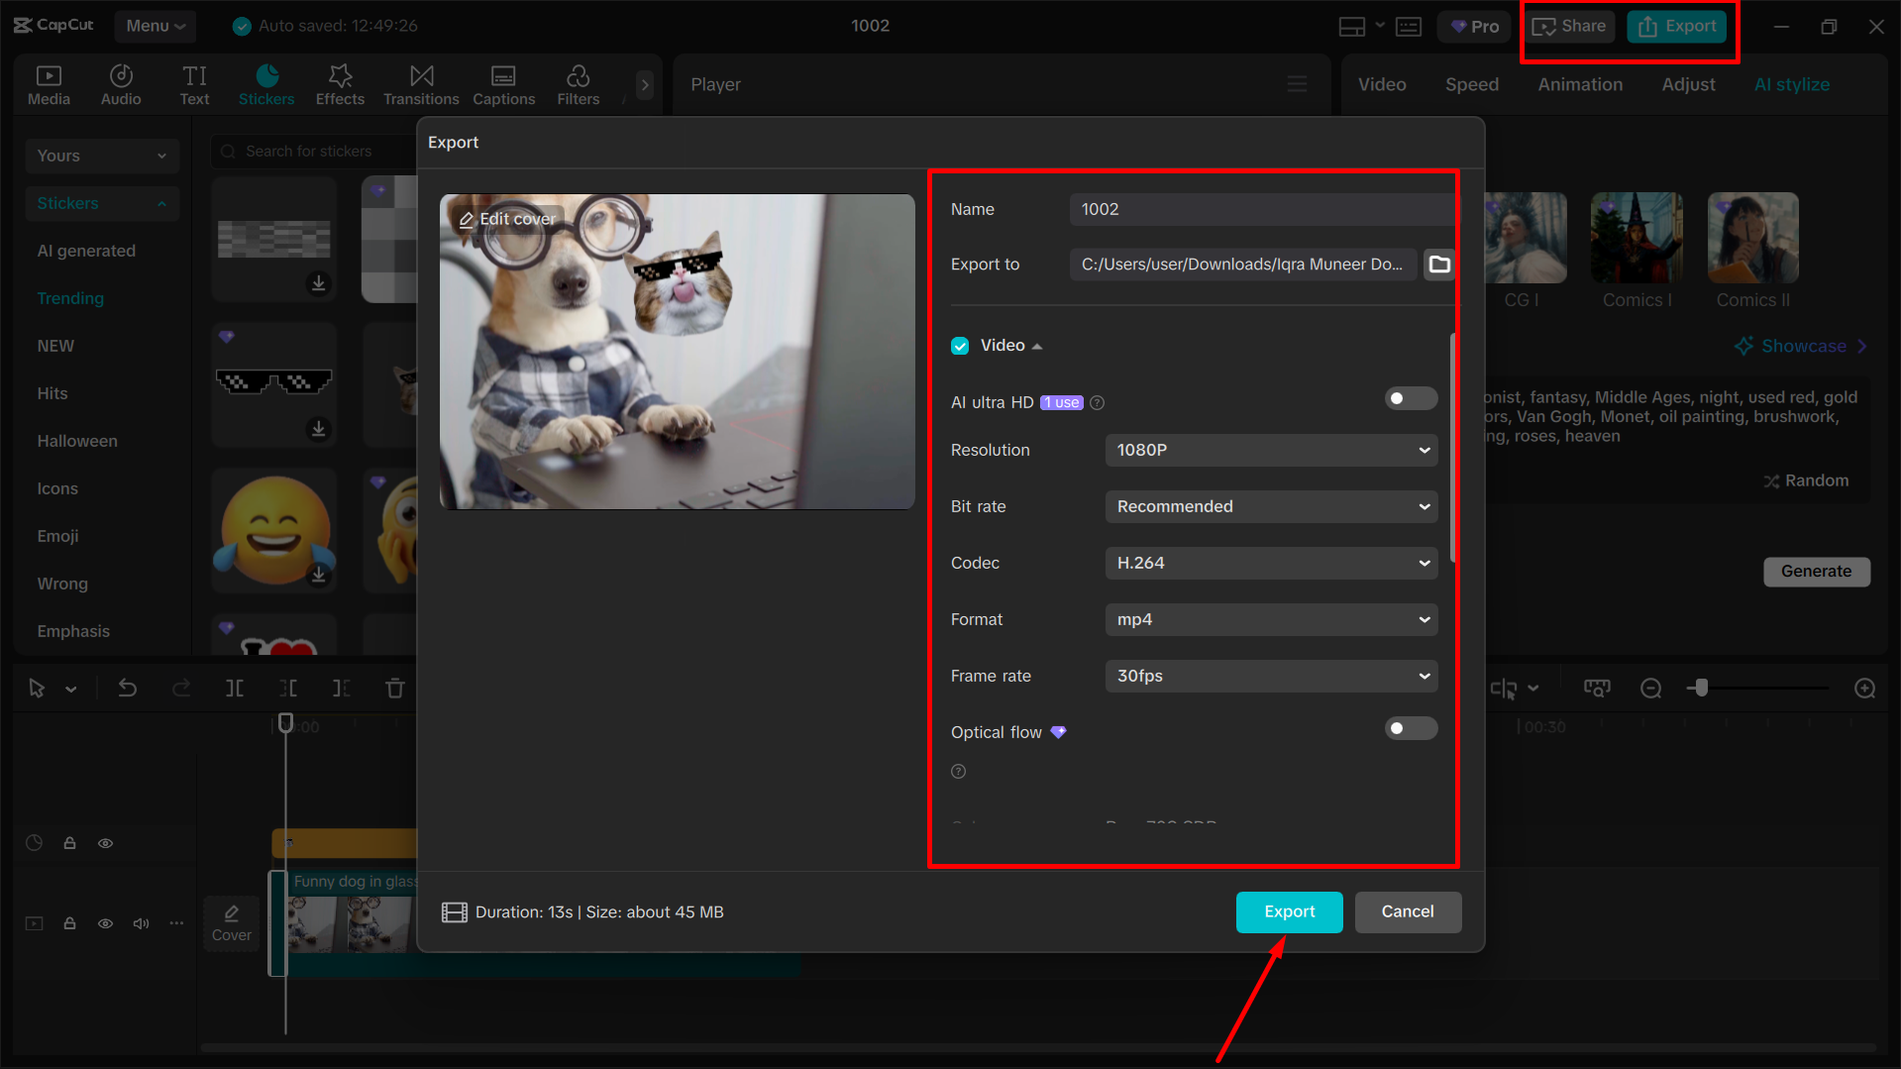Screen dimensions: 1901x1069
Task: Open the Frame rate dropdown showing 30fps
Action: (1271, 676)
